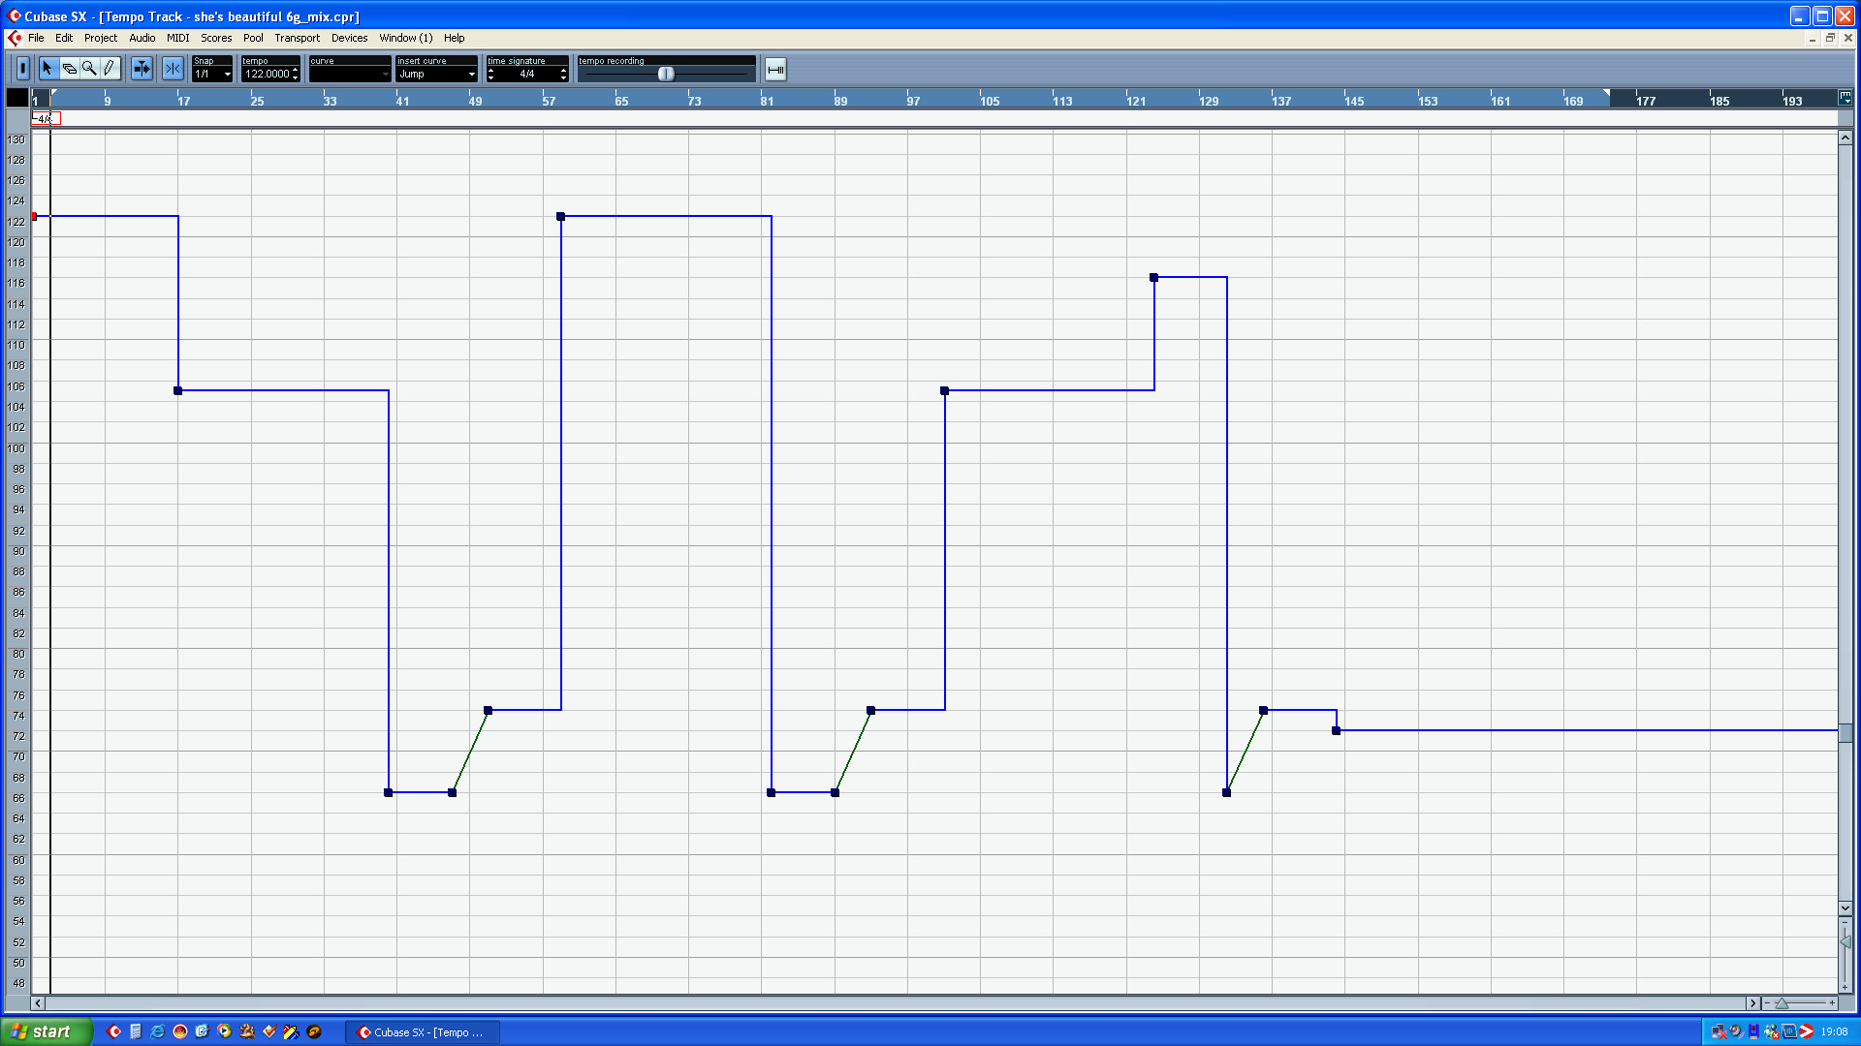Toggle the Autoscroll button
1861x1046 pixels.
click(142, 69)
